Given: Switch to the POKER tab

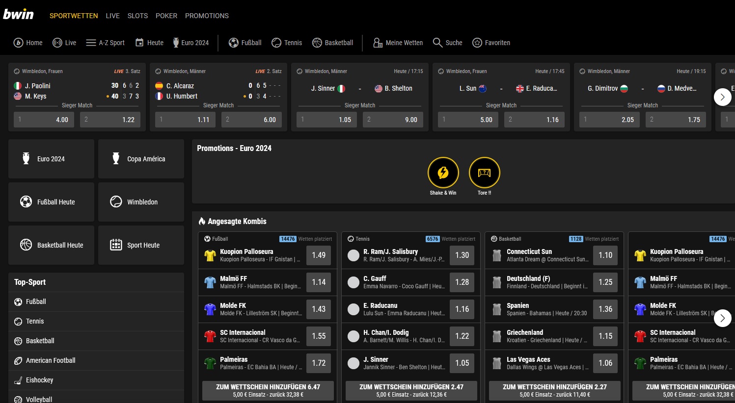Looking at the screenshot, I should (166, 16).
